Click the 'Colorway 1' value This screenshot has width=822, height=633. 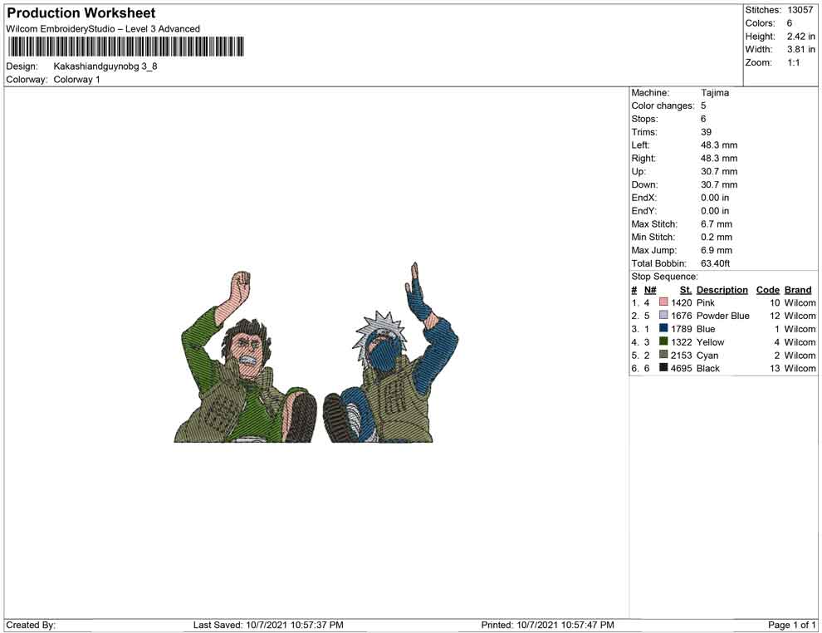pyautogui.click(x=76, y=80)
